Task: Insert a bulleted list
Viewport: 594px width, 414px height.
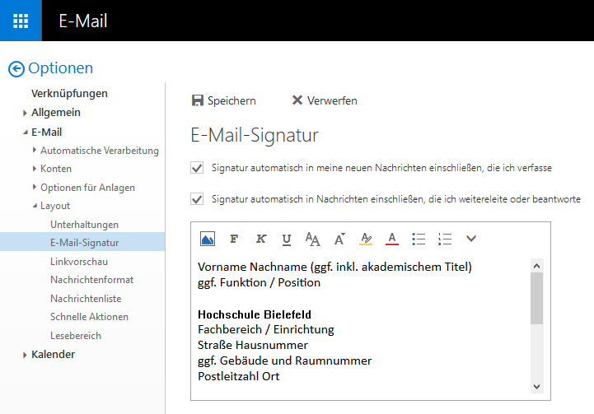Action: [419, 239]
